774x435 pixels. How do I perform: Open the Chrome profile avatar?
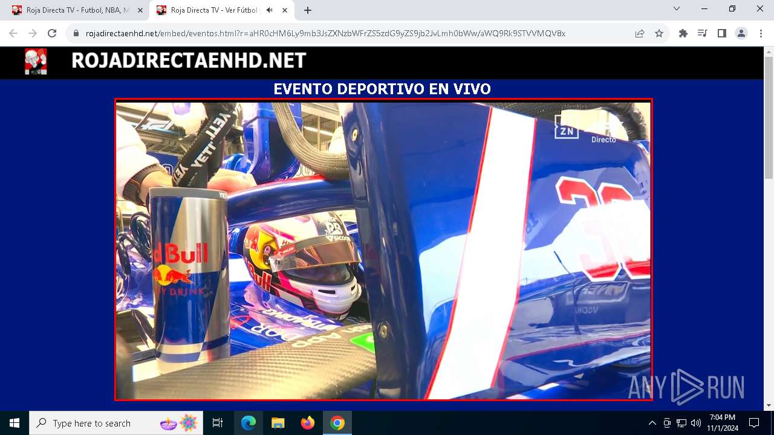click(741, 33)
